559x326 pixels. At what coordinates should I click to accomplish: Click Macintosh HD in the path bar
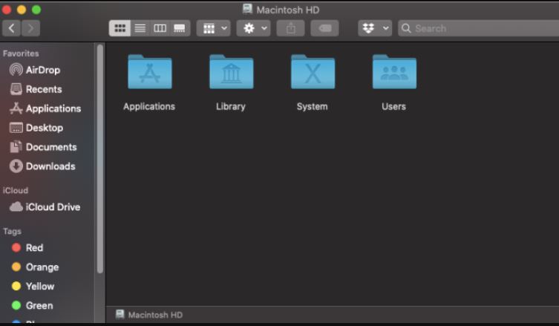155,315
